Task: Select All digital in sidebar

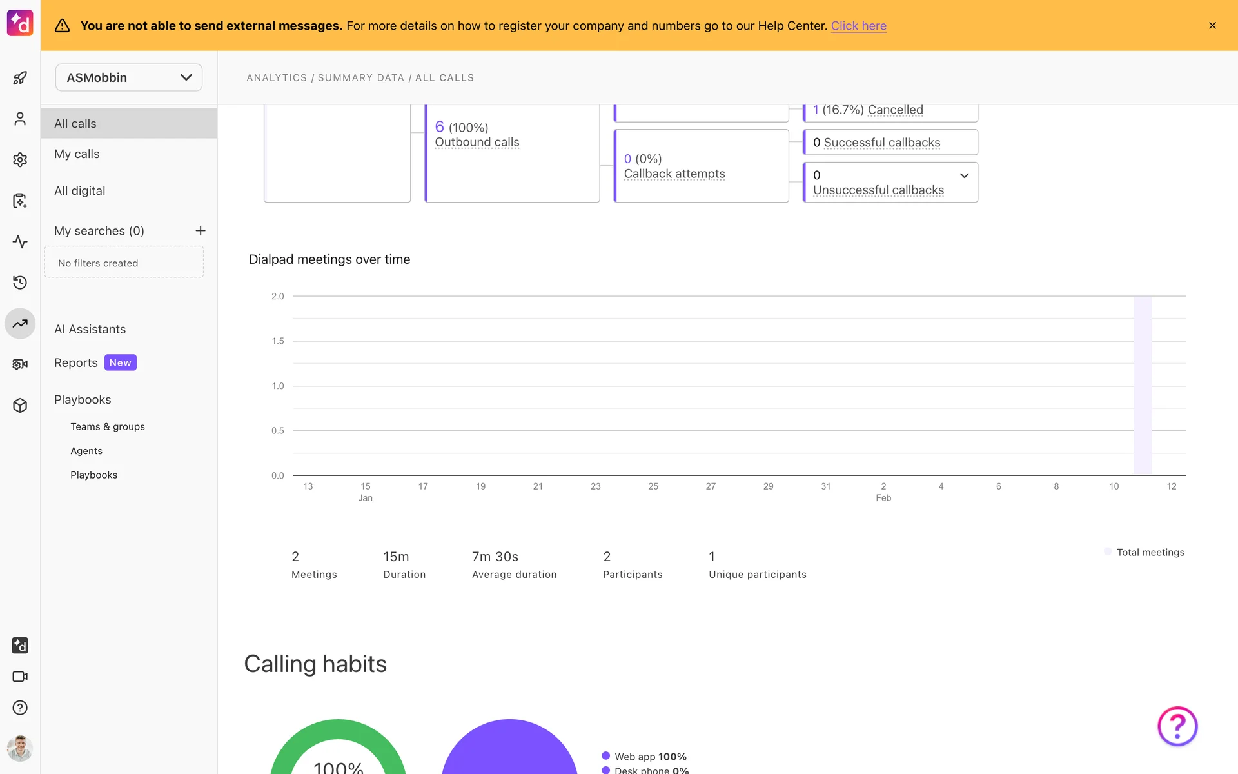Action: click(79, 191)
